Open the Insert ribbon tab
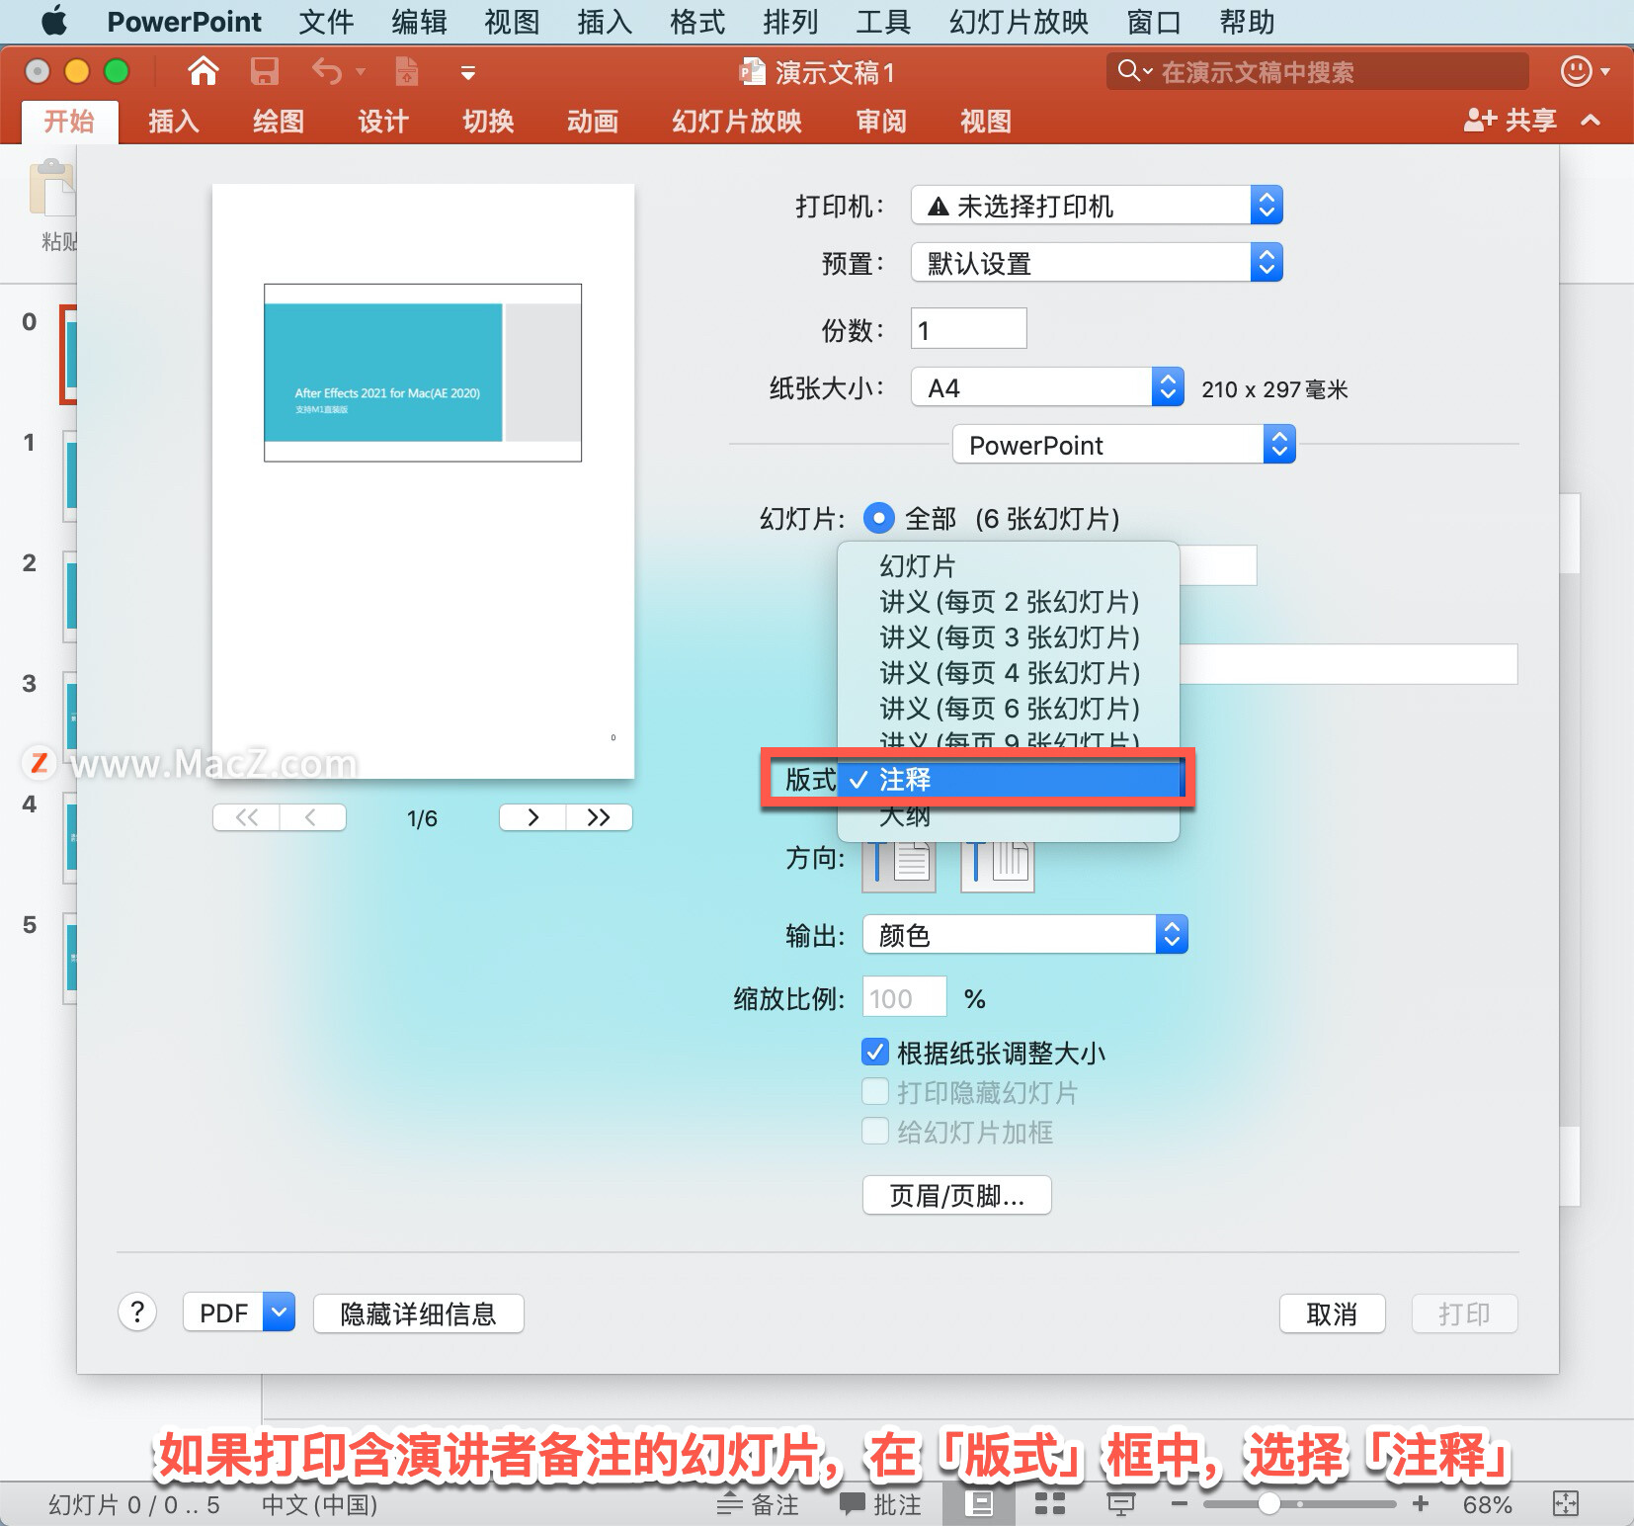The height and width of the screenshot is (1526, 1634). (174, 121)
